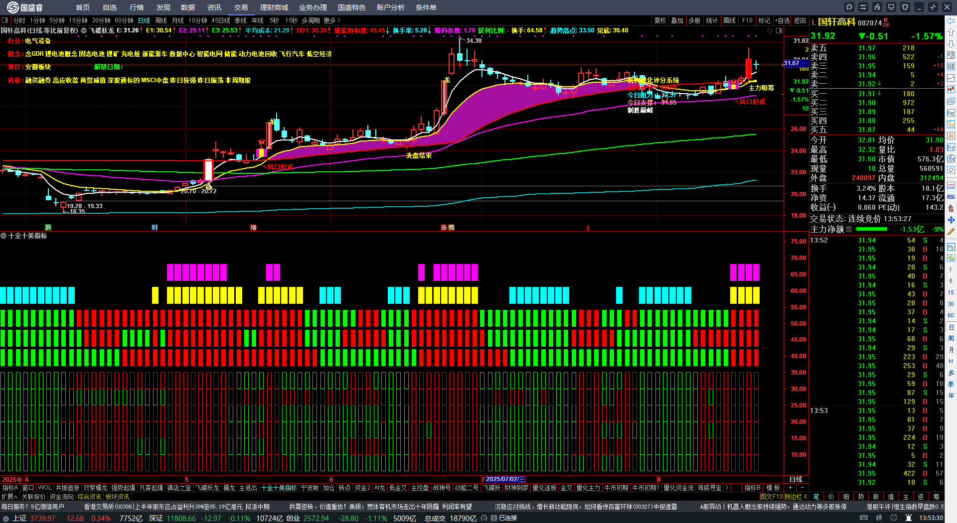This screenshot has width=957, height=523.
Task: Click the 返回 return button
Action: [x=800, y=20]
